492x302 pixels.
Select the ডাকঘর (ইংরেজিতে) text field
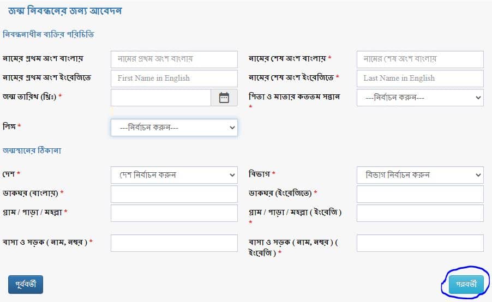[x=420, y=194]
